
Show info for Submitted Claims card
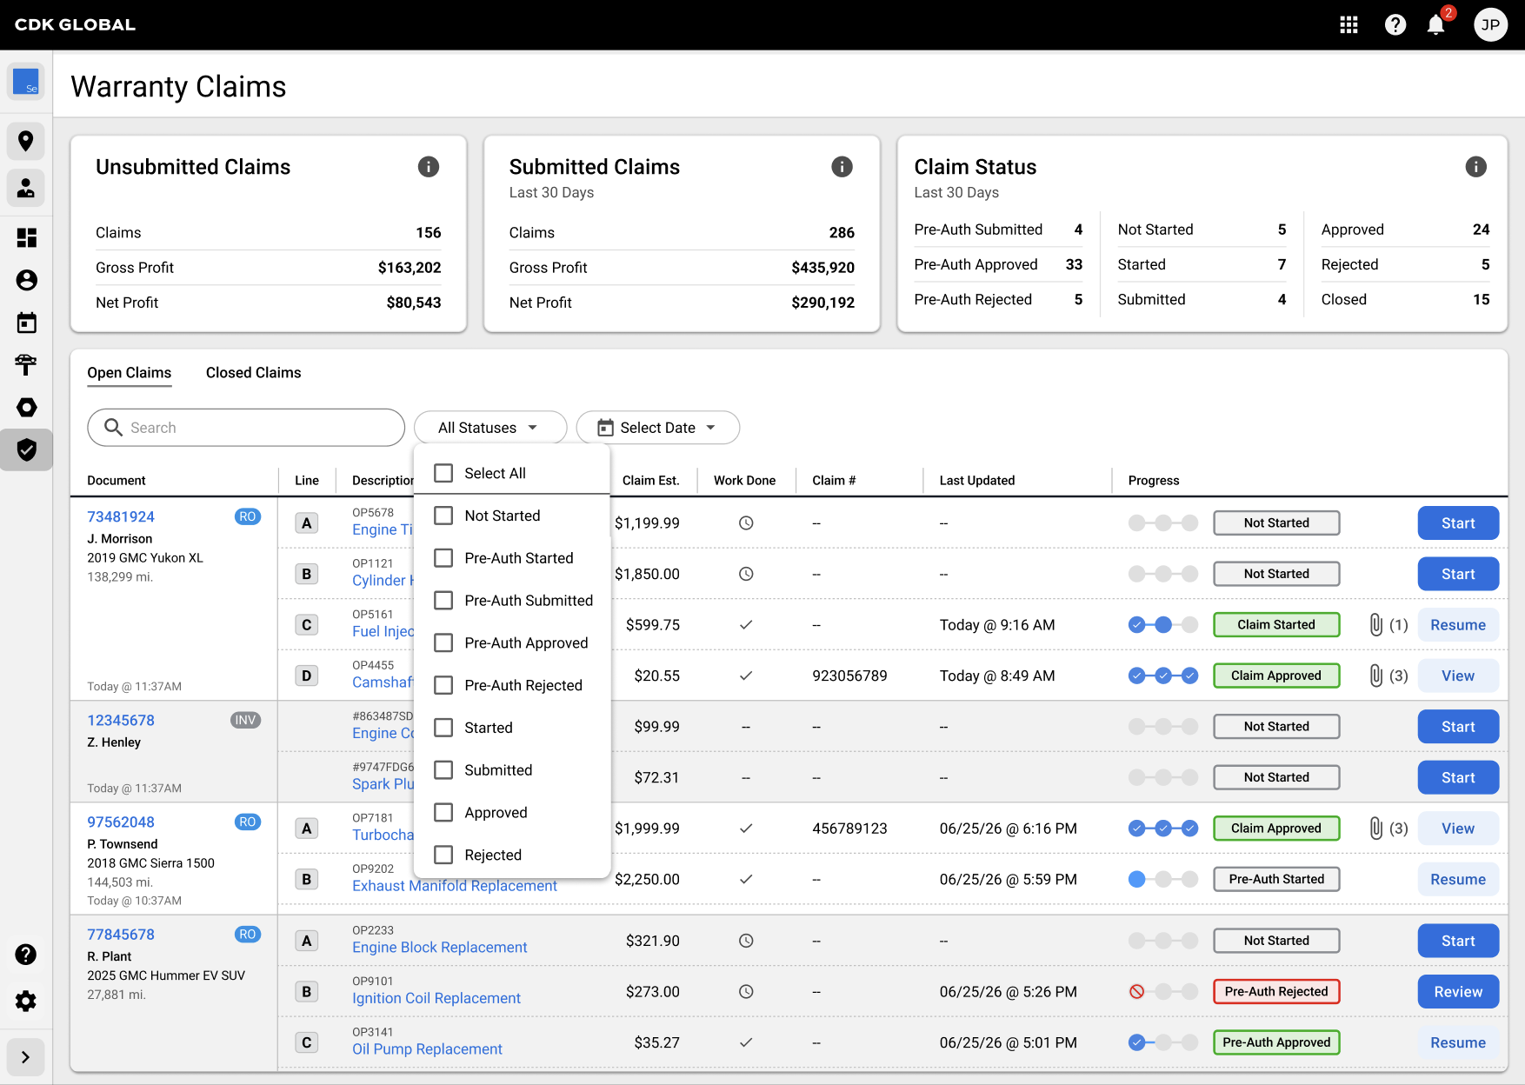point(842,167)
